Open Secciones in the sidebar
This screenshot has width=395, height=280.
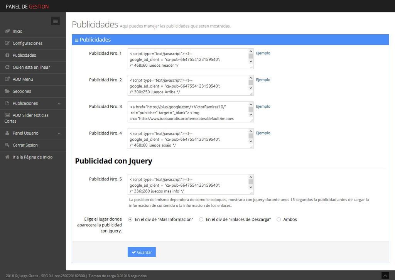(33, 91)
